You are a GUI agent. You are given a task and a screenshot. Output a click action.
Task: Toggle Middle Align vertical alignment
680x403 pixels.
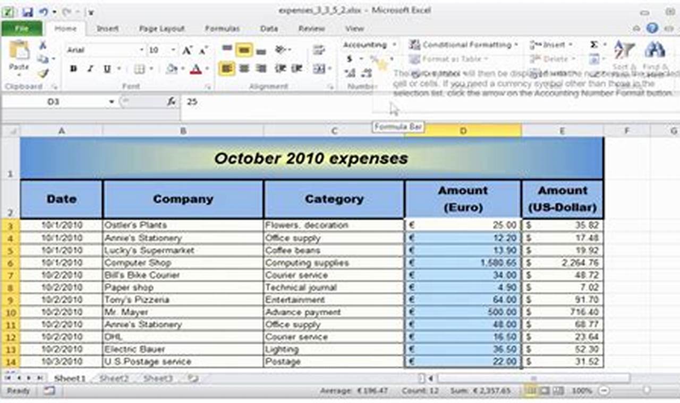point(244,50)
